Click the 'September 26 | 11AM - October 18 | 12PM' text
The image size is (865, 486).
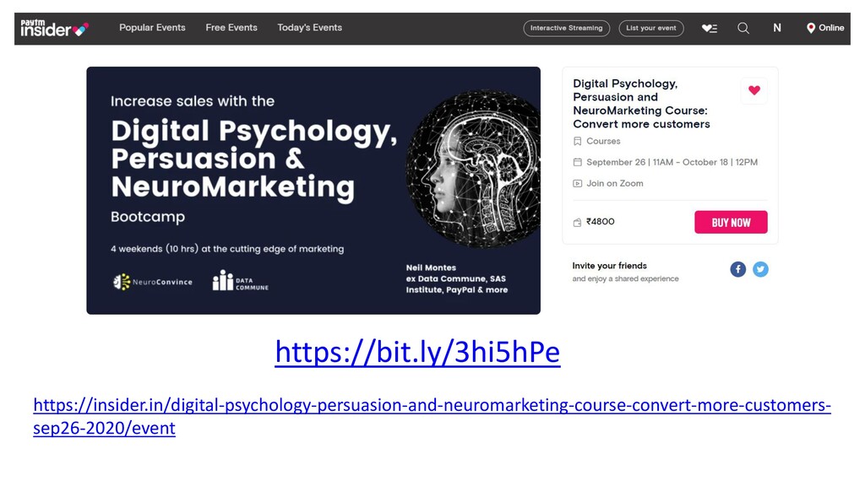[x=672, y=162]
